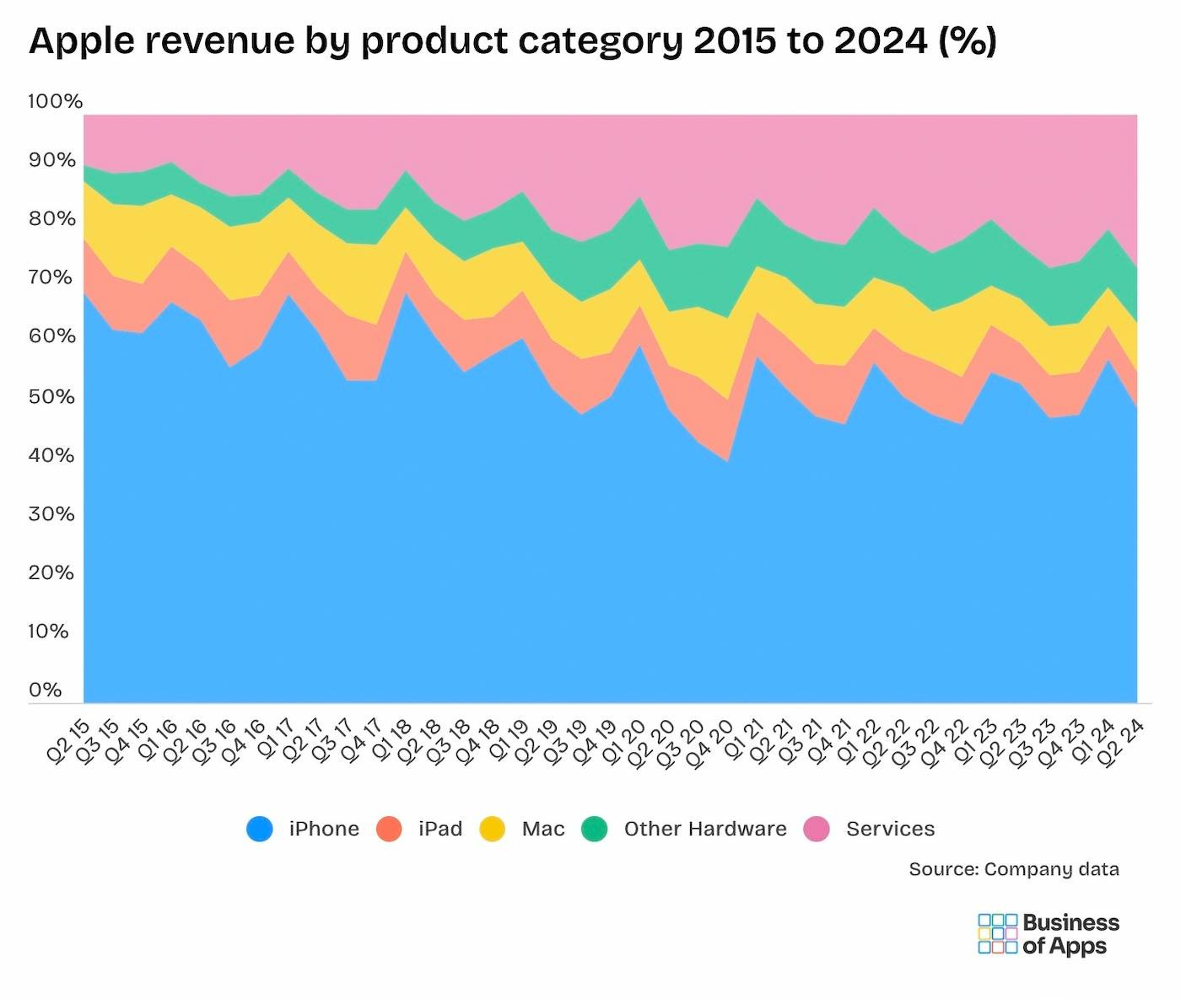Click the 30% y-axis label

[52, 514]
